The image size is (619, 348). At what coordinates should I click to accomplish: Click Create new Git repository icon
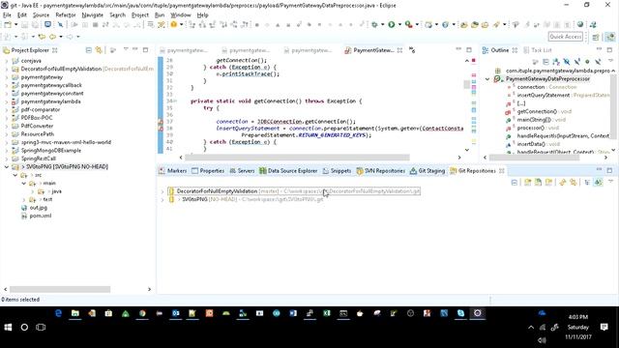(x=548, y=183)
